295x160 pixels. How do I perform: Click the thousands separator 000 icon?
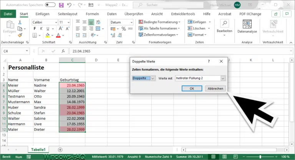coord(130,28)
